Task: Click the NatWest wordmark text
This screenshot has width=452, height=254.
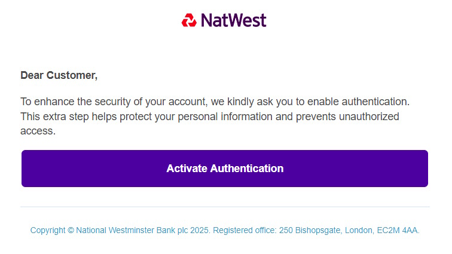Action: pyautogui.click(x=234, y=20)
